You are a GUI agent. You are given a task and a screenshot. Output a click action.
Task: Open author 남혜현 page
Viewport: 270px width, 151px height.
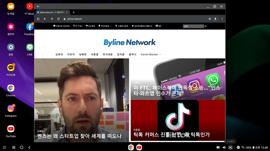[83, 54]
